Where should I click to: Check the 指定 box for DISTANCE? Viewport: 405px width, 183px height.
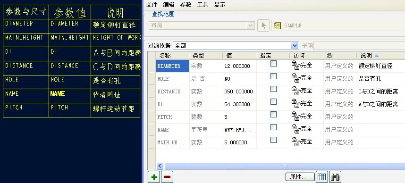(273, 89)
